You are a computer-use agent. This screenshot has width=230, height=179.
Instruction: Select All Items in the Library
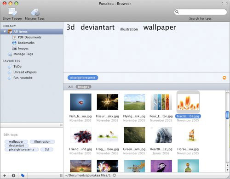(x=32, y=32)
